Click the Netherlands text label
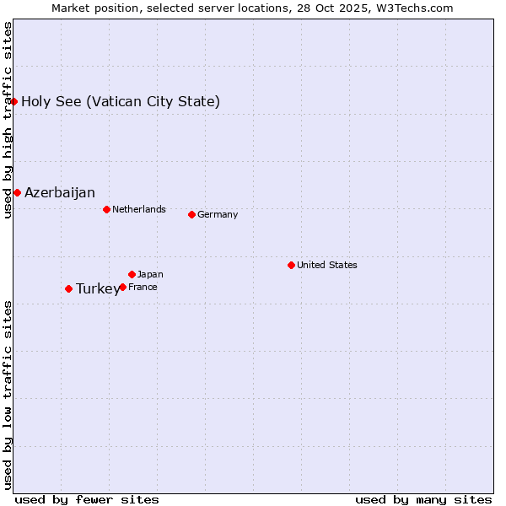Image resolution: width=506 pixels, height=506 pixels. 139,209
